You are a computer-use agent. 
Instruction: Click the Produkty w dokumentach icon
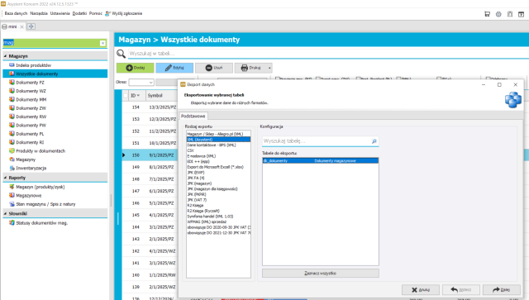coord(12,151)
